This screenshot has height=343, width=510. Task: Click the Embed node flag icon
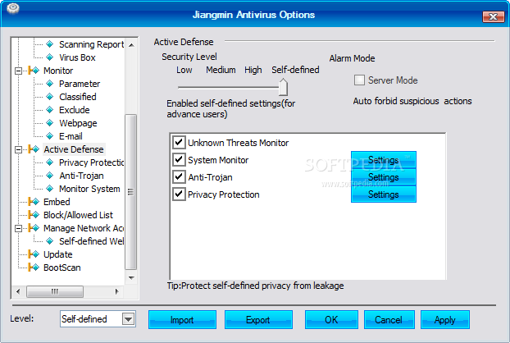click(x=34, y=201)
